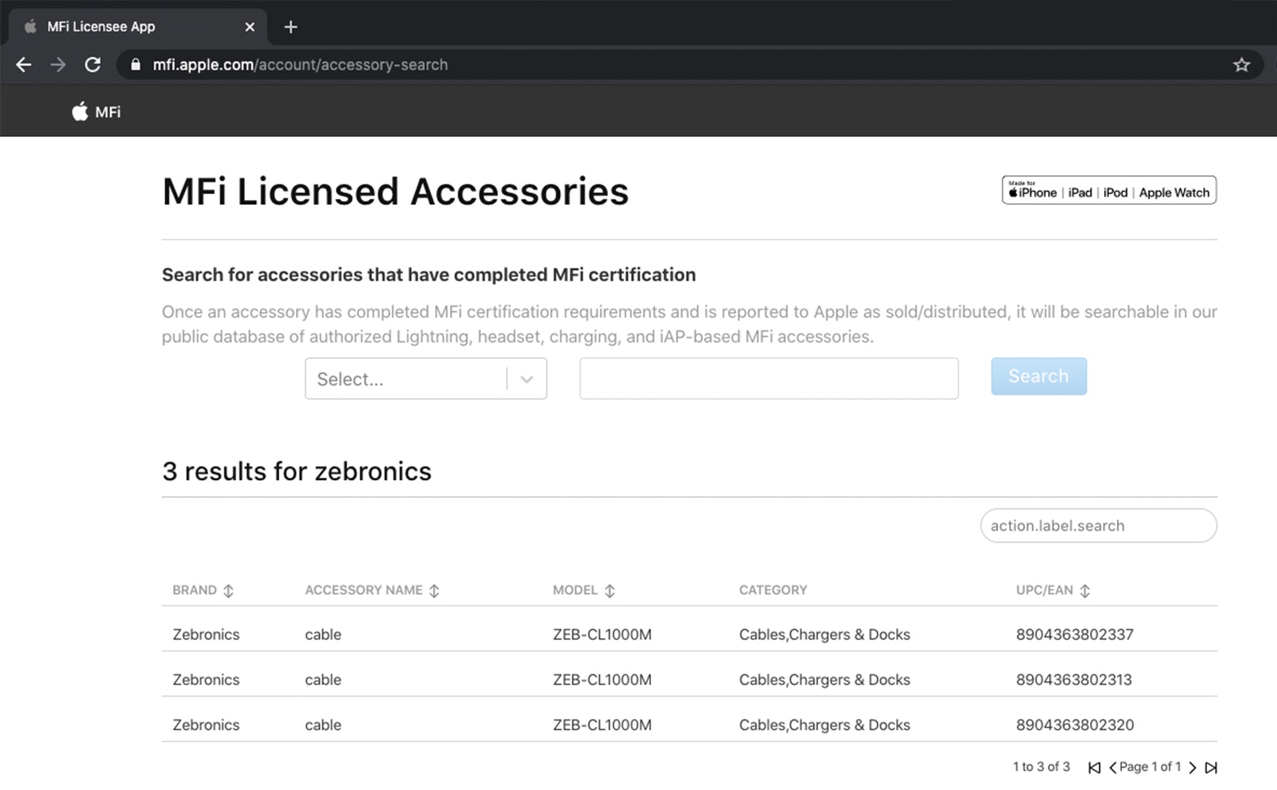Bookmark the page with star icon
This screenshot has height=790, width=1277.
(1241, 65)
